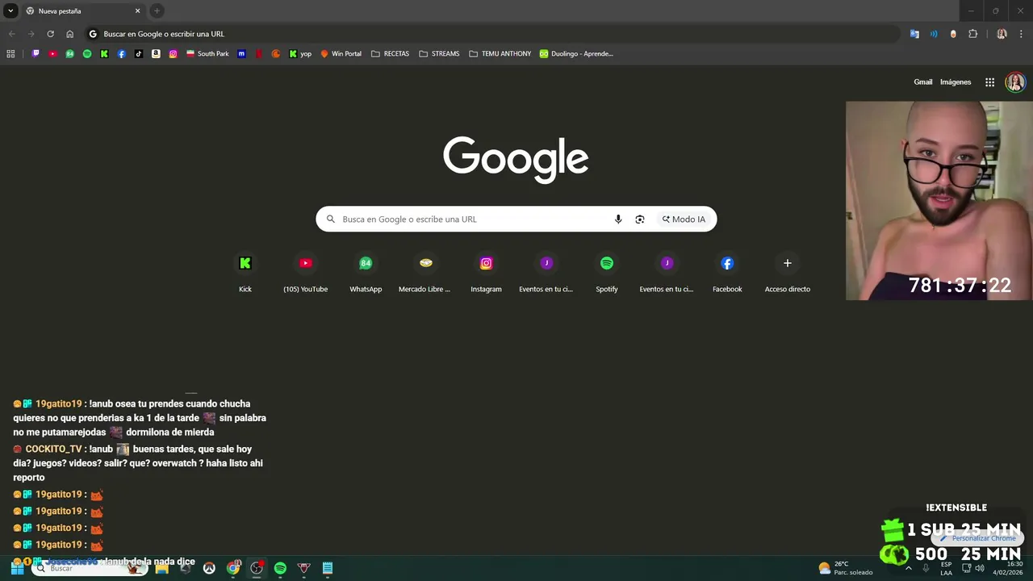Open the Facebook shortcut tile
The width and height of the screenshot is (1033, 581).
click(727, 273)
